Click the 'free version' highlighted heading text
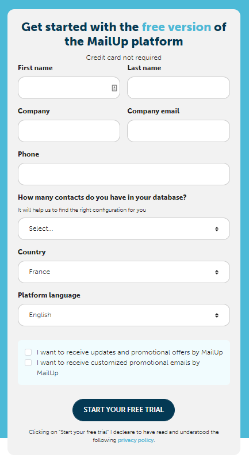Screen dimensions: 249x465 (177, 27)
